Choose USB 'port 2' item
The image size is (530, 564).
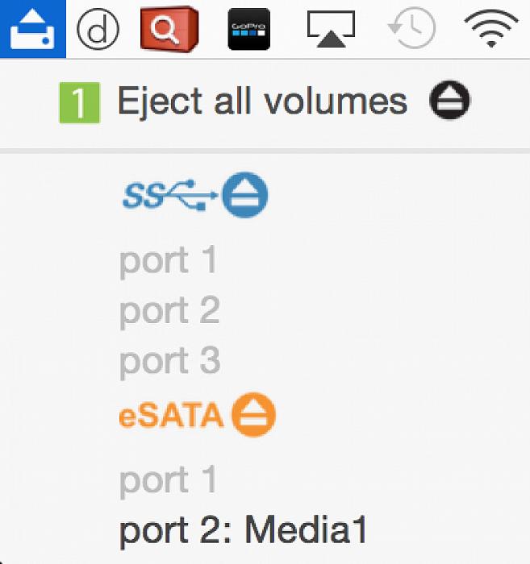pos(169,312)
